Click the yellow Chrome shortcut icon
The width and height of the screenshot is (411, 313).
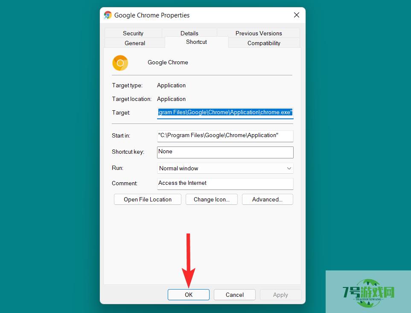tap(120, 63)
